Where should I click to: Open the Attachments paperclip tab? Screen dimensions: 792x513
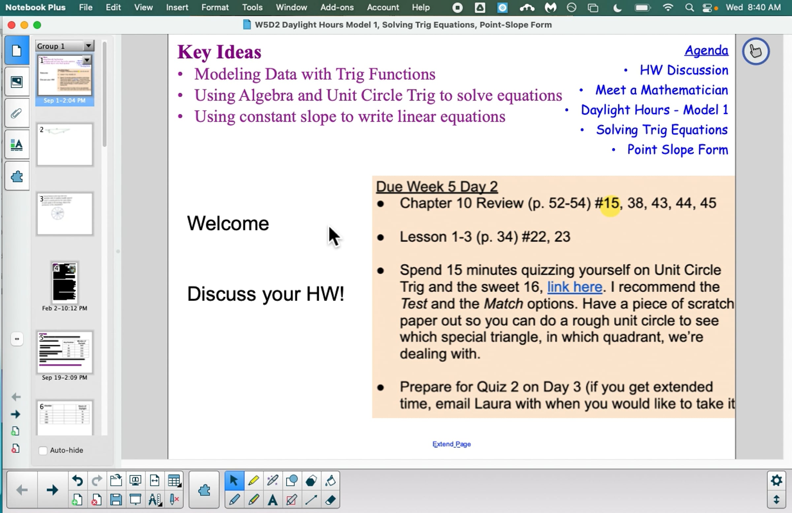point(16,114)
